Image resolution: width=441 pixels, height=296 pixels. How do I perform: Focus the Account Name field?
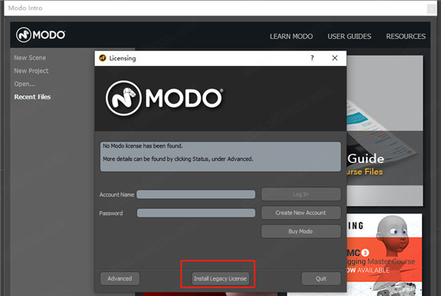pyautogui.click(x=196, y=194)
